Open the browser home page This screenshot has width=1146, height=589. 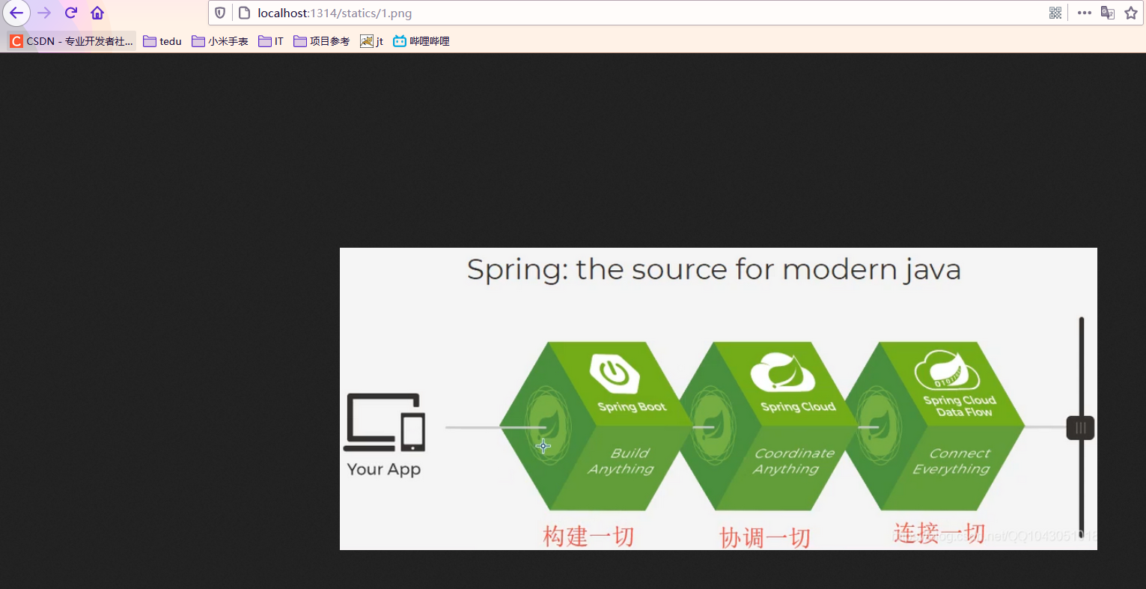coord(97,13)
